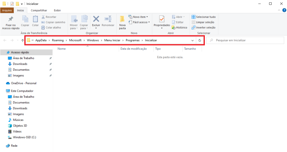Viewport: 287px width, 152px height.
Task: Select Acesso rápido in navigation pane
Action: (x=26, y=52)
